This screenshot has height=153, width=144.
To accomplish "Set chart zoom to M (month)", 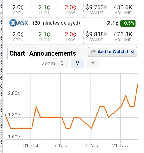I will tap(77, 64).
